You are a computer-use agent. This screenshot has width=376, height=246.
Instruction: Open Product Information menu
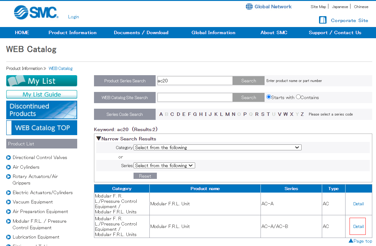point(73,33)
